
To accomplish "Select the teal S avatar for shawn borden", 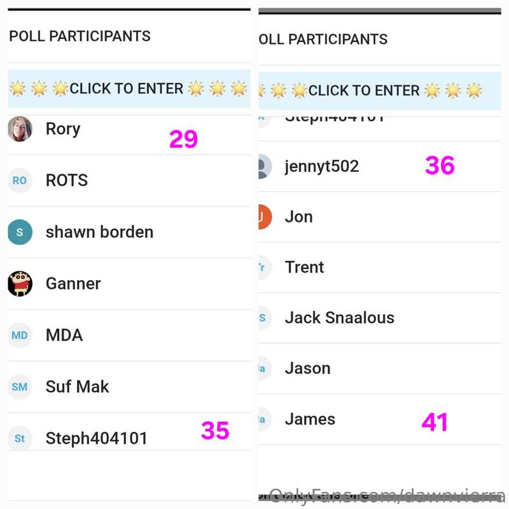I will (20, 232).
